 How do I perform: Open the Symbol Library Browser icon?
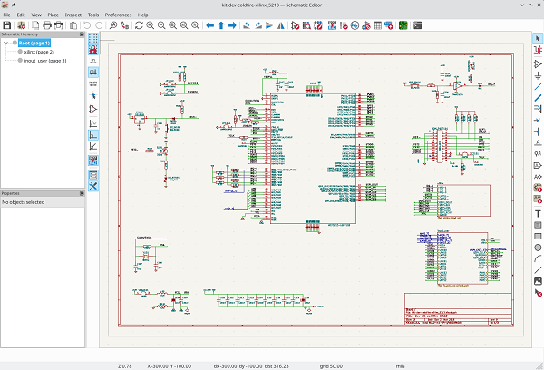click(x=306, y=25)
